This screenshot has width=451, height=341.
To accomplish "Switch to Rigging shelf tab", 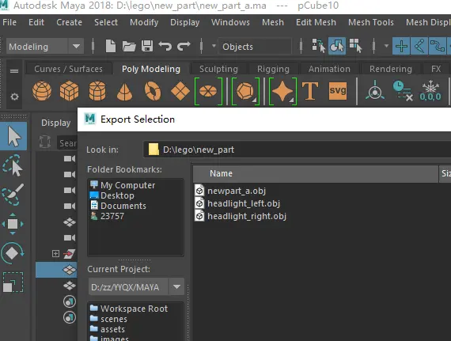I will 273,69.
